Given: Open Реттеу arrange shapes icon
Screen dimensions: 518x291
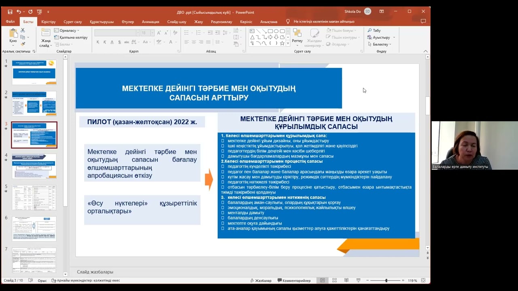Looking at the screenshot, I should pos(297,34).
